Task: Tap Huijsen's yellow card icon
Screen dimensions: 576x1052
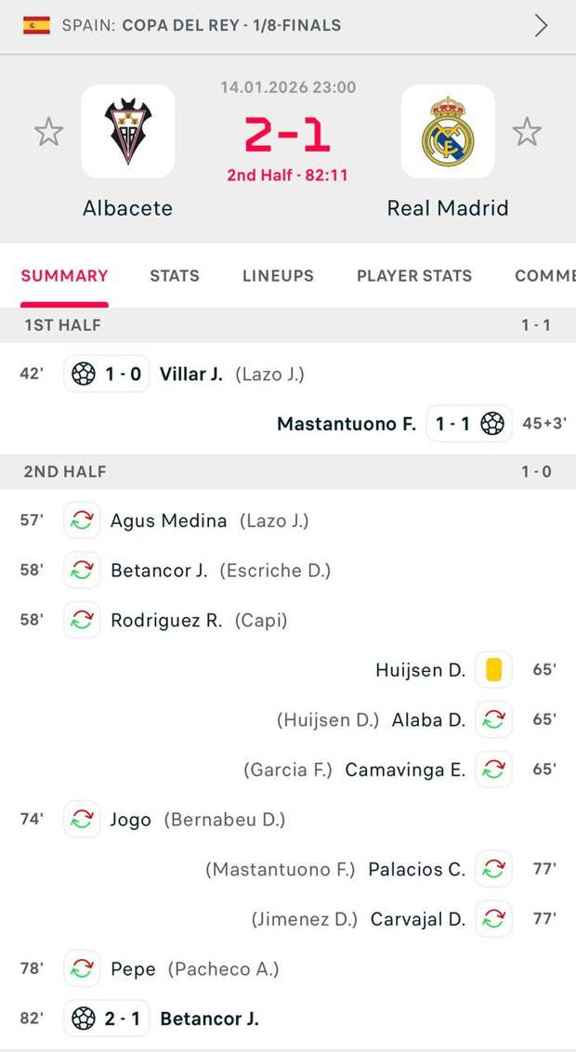Action: tap(493, 669)
